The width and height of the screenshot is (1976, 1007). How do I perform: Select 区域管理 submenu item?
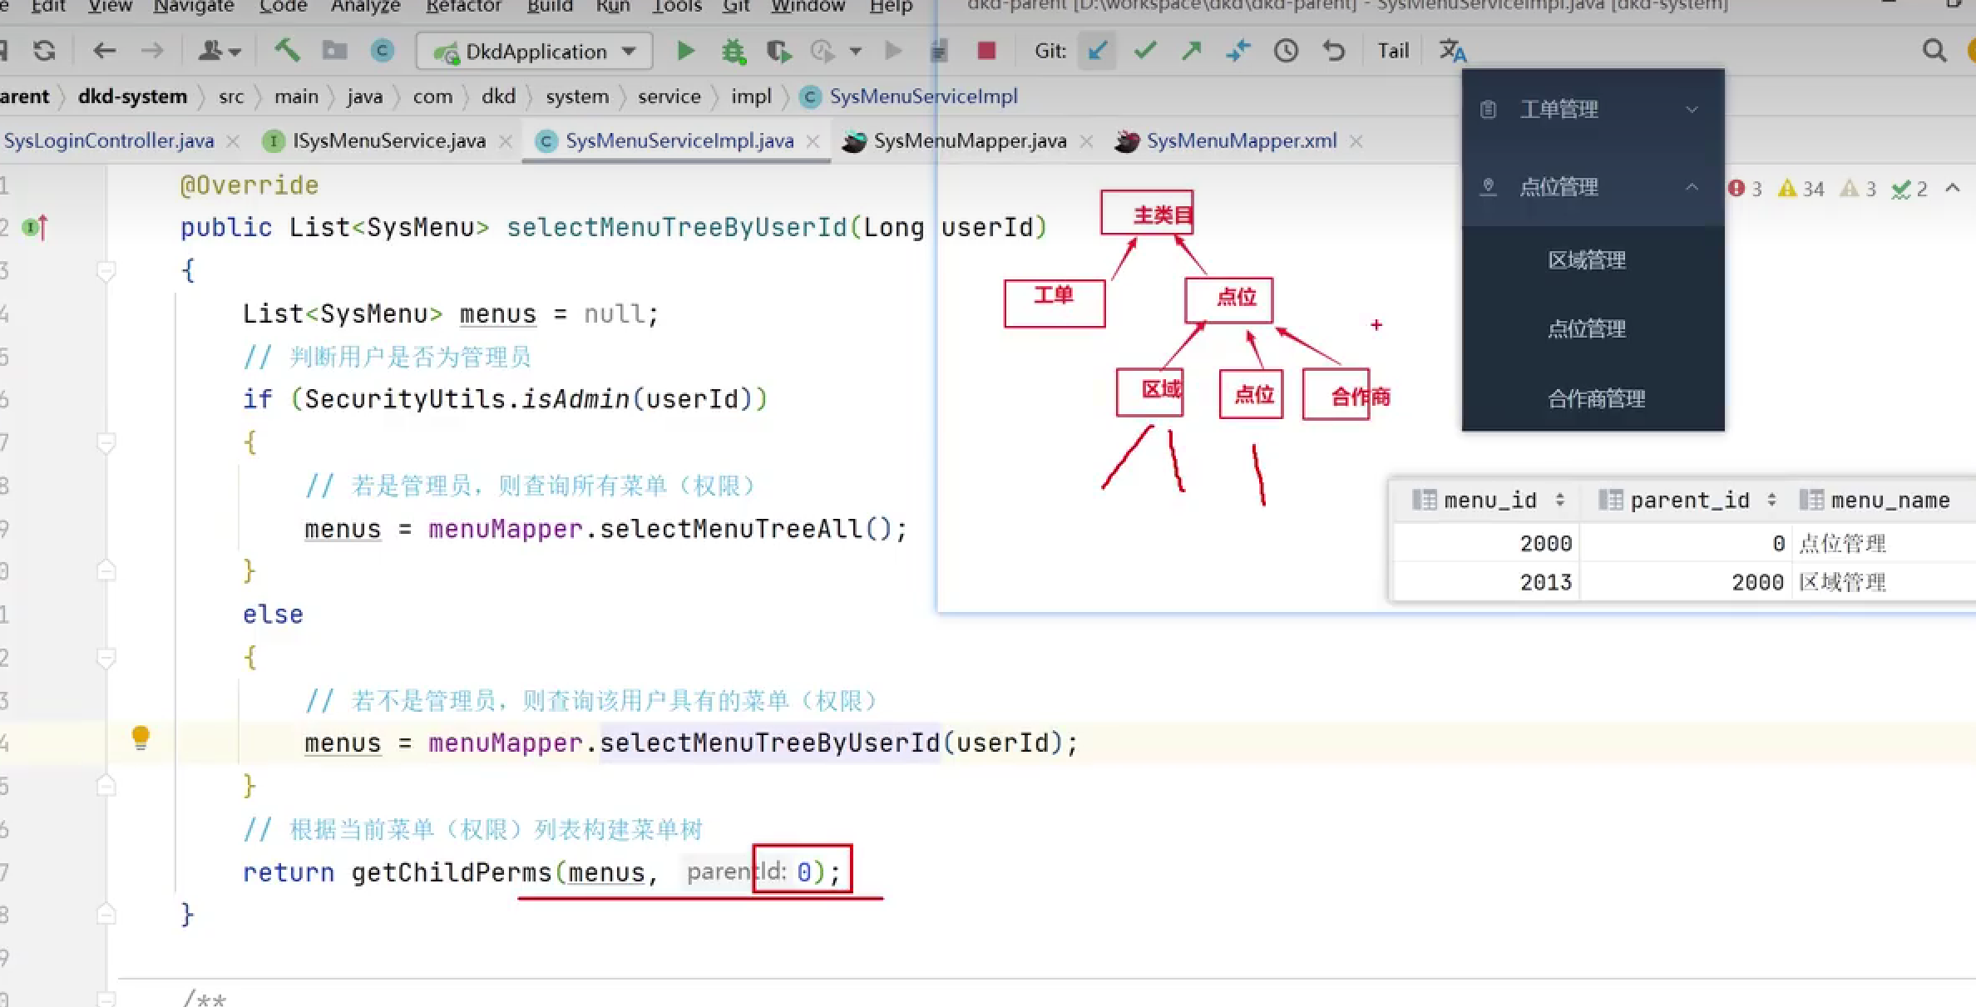pos(1586,260)
